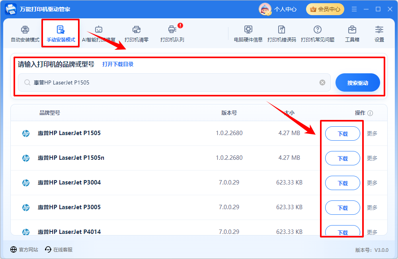Click HP logo of LaserJet P3005 row
Image resolution: width=398 pixels, height=259 pixels.
click(x=26, y=208)
